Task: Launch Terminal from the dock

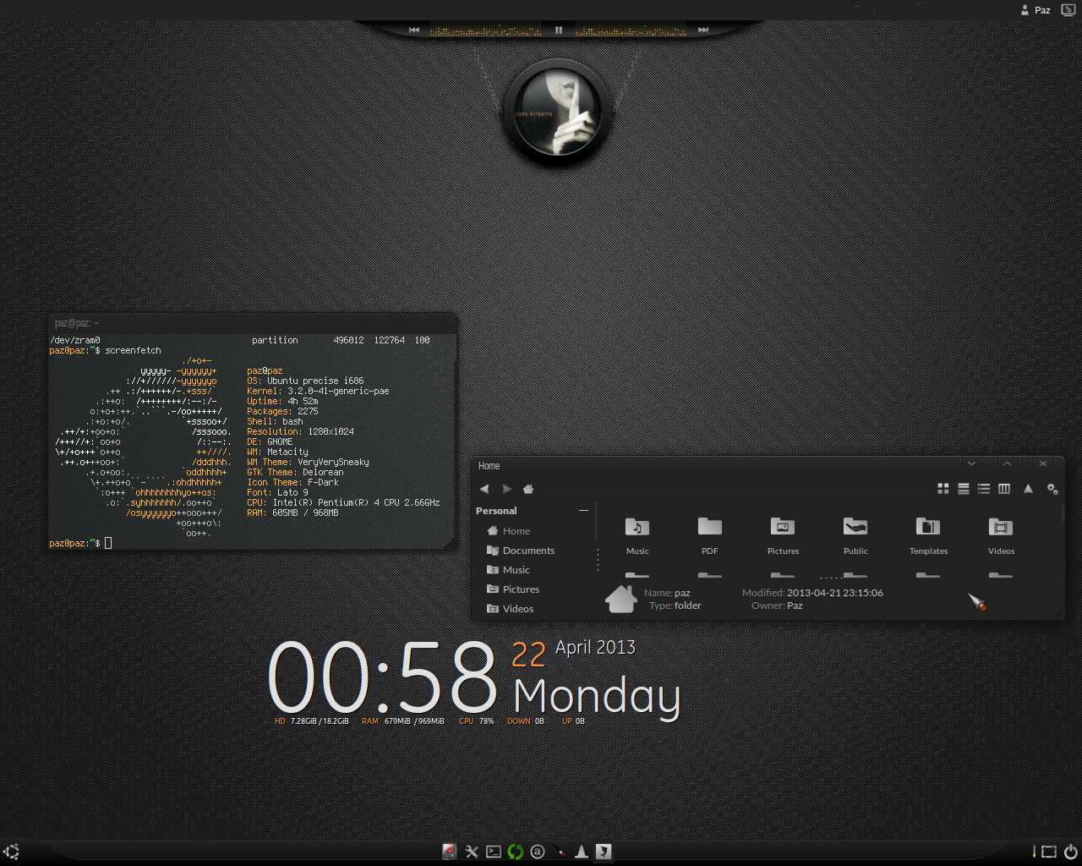Action: coord(494,852)
